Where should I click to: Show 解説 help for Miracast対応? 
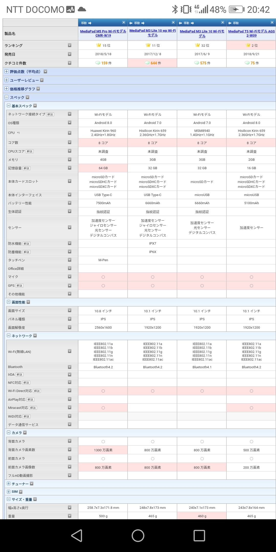(33, 408)
